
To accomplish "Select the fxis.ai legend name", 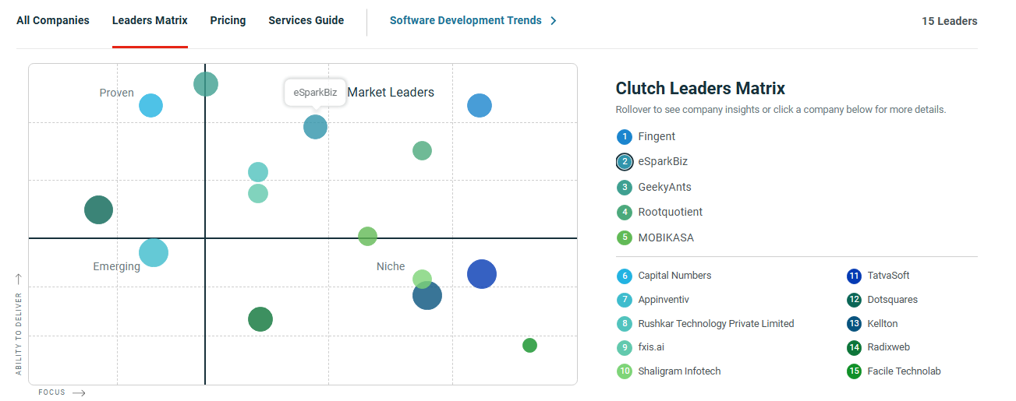I will pos(651,347).
